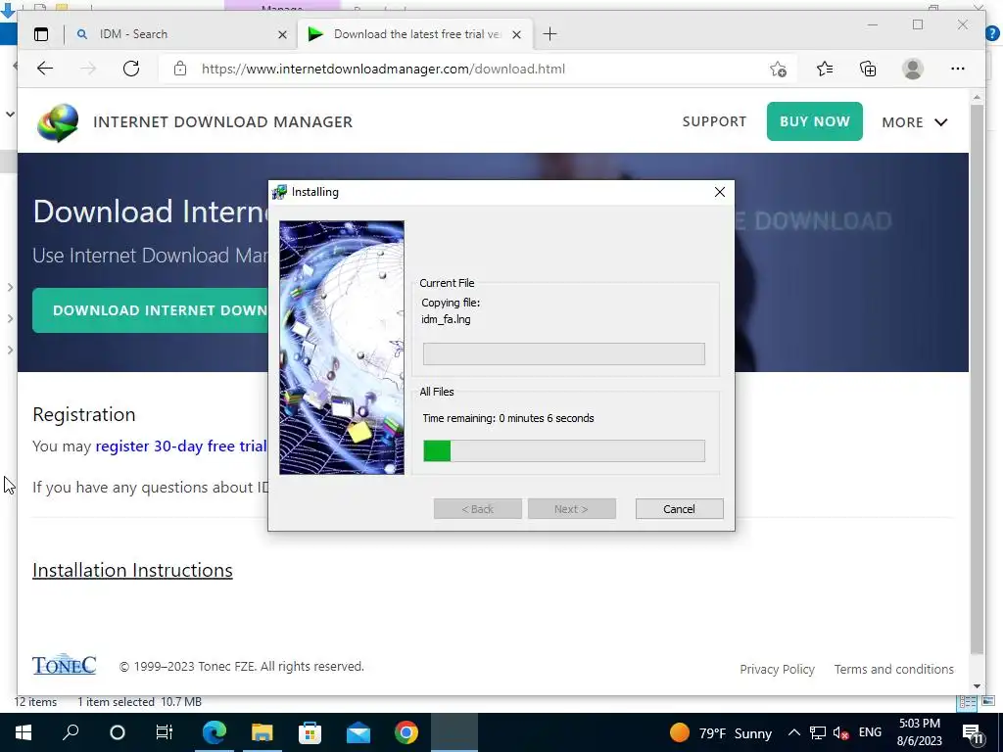Click the Internet Download Manager logo icon
Image resolution: width=1003 pixels, height=752 pixels.
pyautogui.click(x=58, y=122)
